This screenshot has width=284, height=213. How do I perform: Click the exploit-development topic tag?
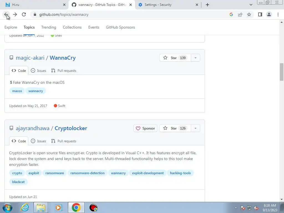[x=148, y=173]
